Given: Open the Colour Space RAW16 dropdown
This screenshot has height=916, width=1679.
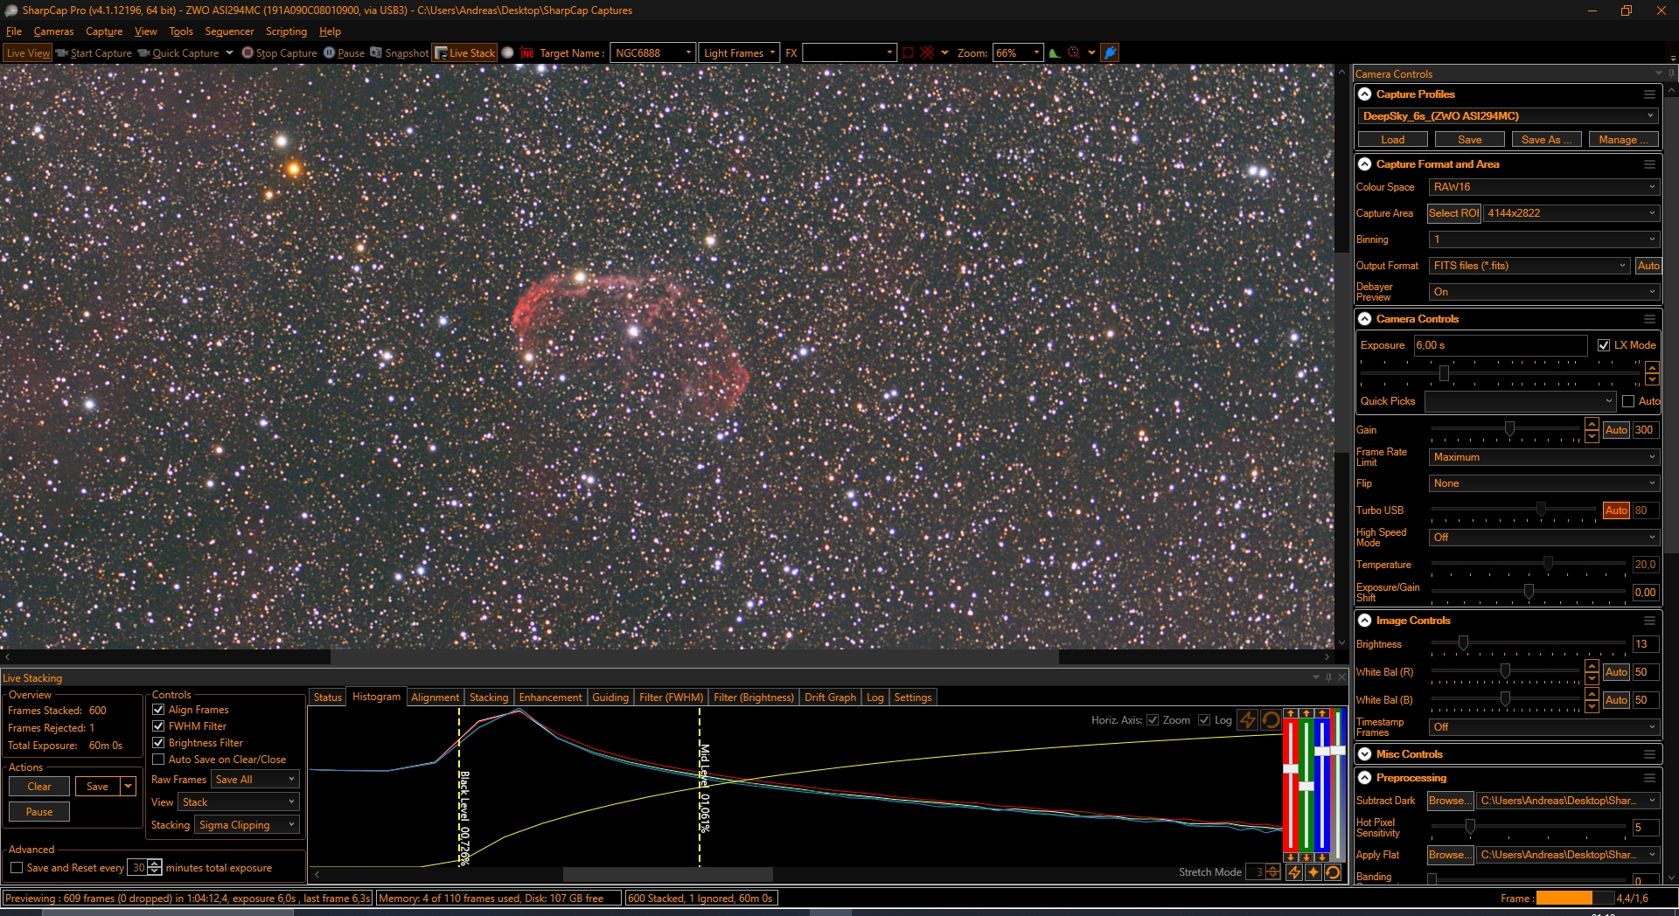Looking at the screenshot, I should 1544,187.
